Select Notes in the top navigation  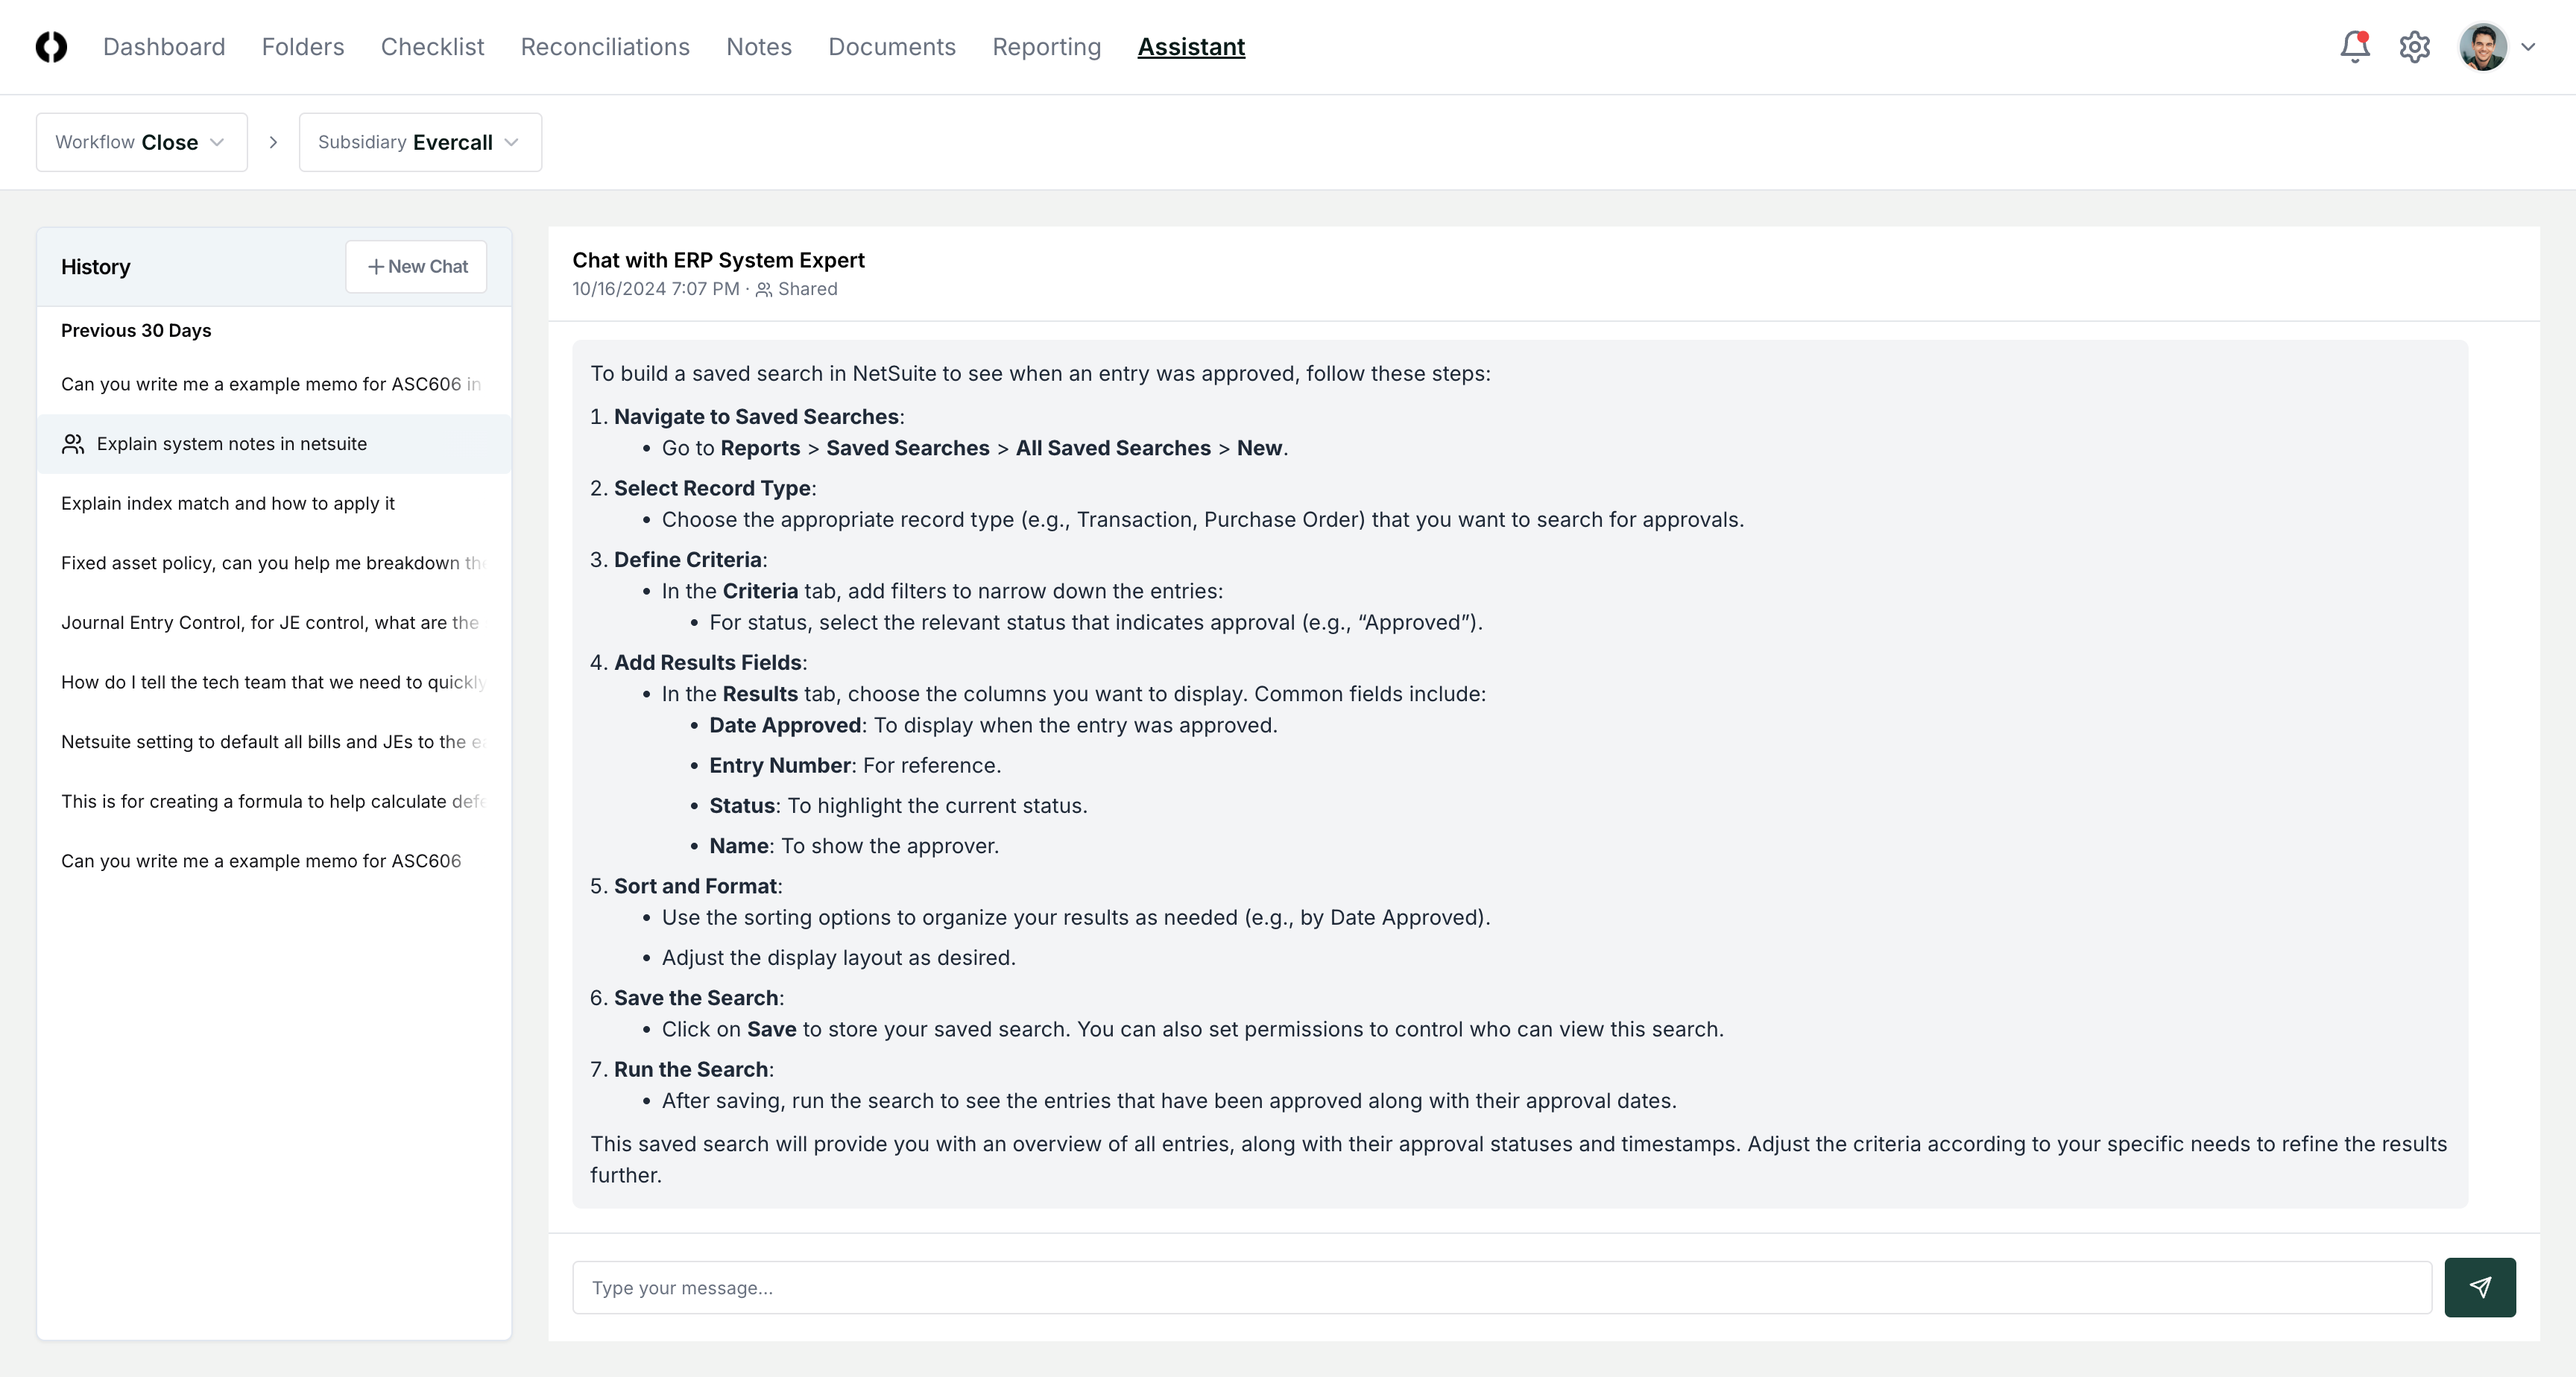(x=758, y=47)
